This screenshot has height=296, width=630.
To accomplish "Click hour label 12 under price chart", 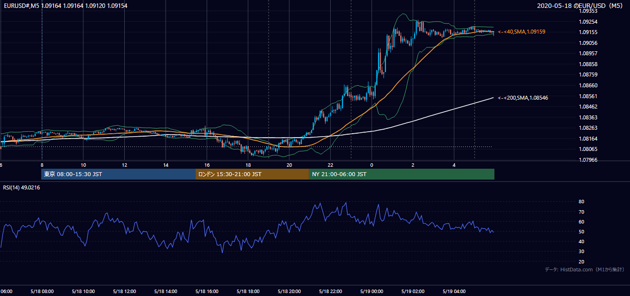I will (x=124, y=165).
